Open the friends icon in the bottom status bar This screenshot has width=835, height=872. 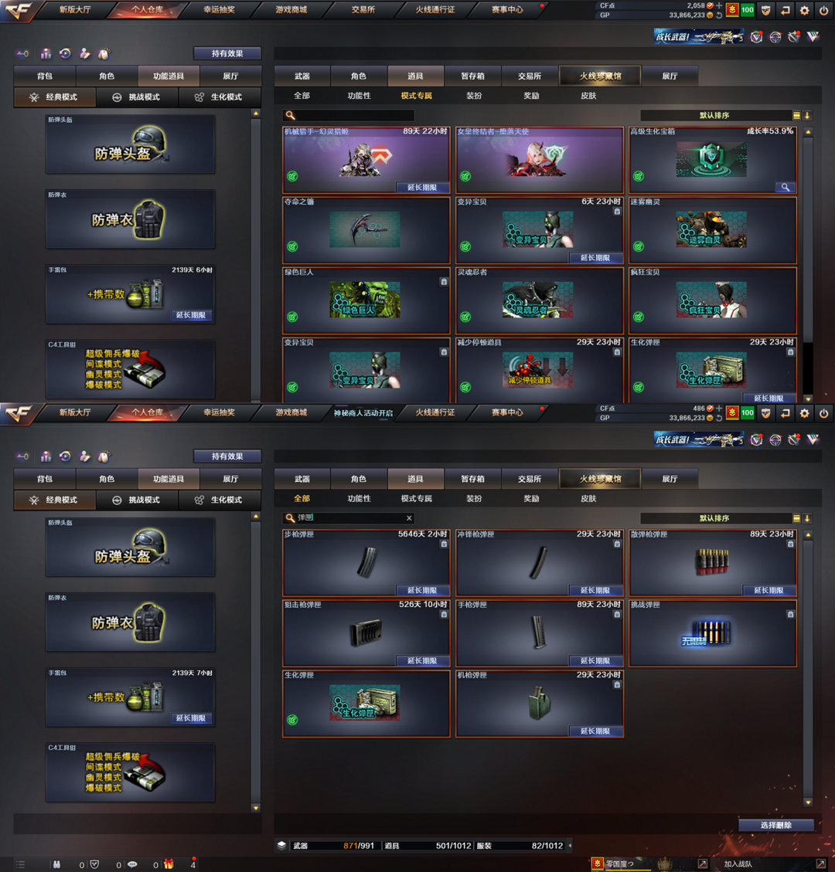click(56, 864)
